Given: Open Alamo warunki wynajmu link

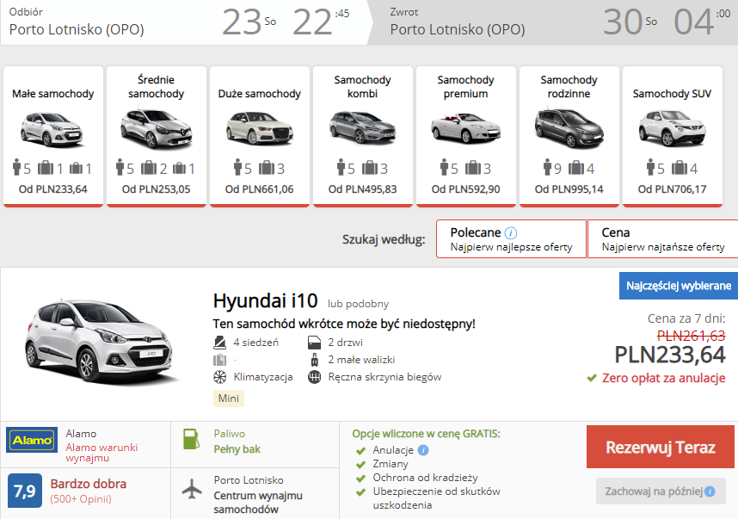Looking at the screenshot, I should [101, 452].
